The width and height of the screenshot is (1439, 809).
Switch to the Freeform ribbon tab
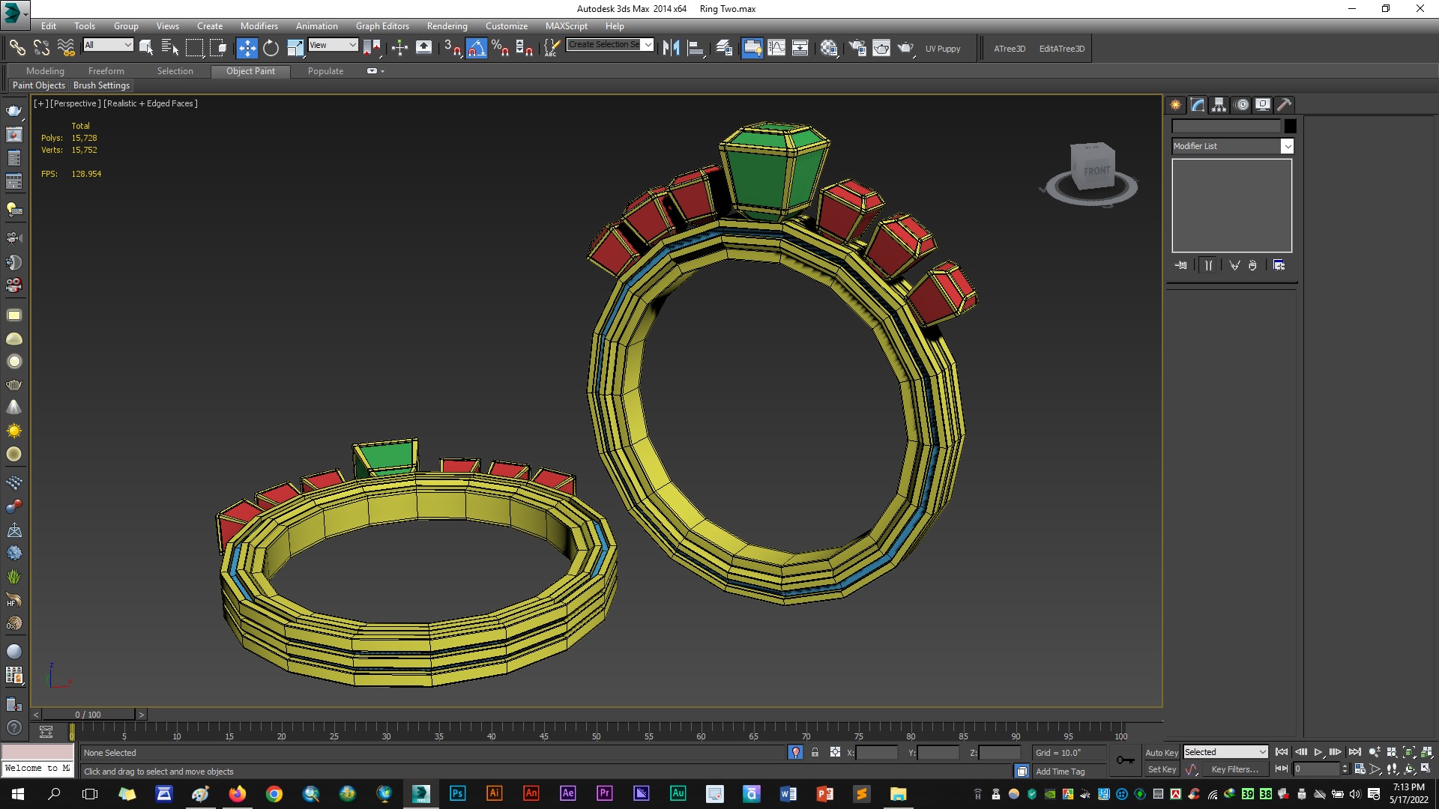pos(106,71)
